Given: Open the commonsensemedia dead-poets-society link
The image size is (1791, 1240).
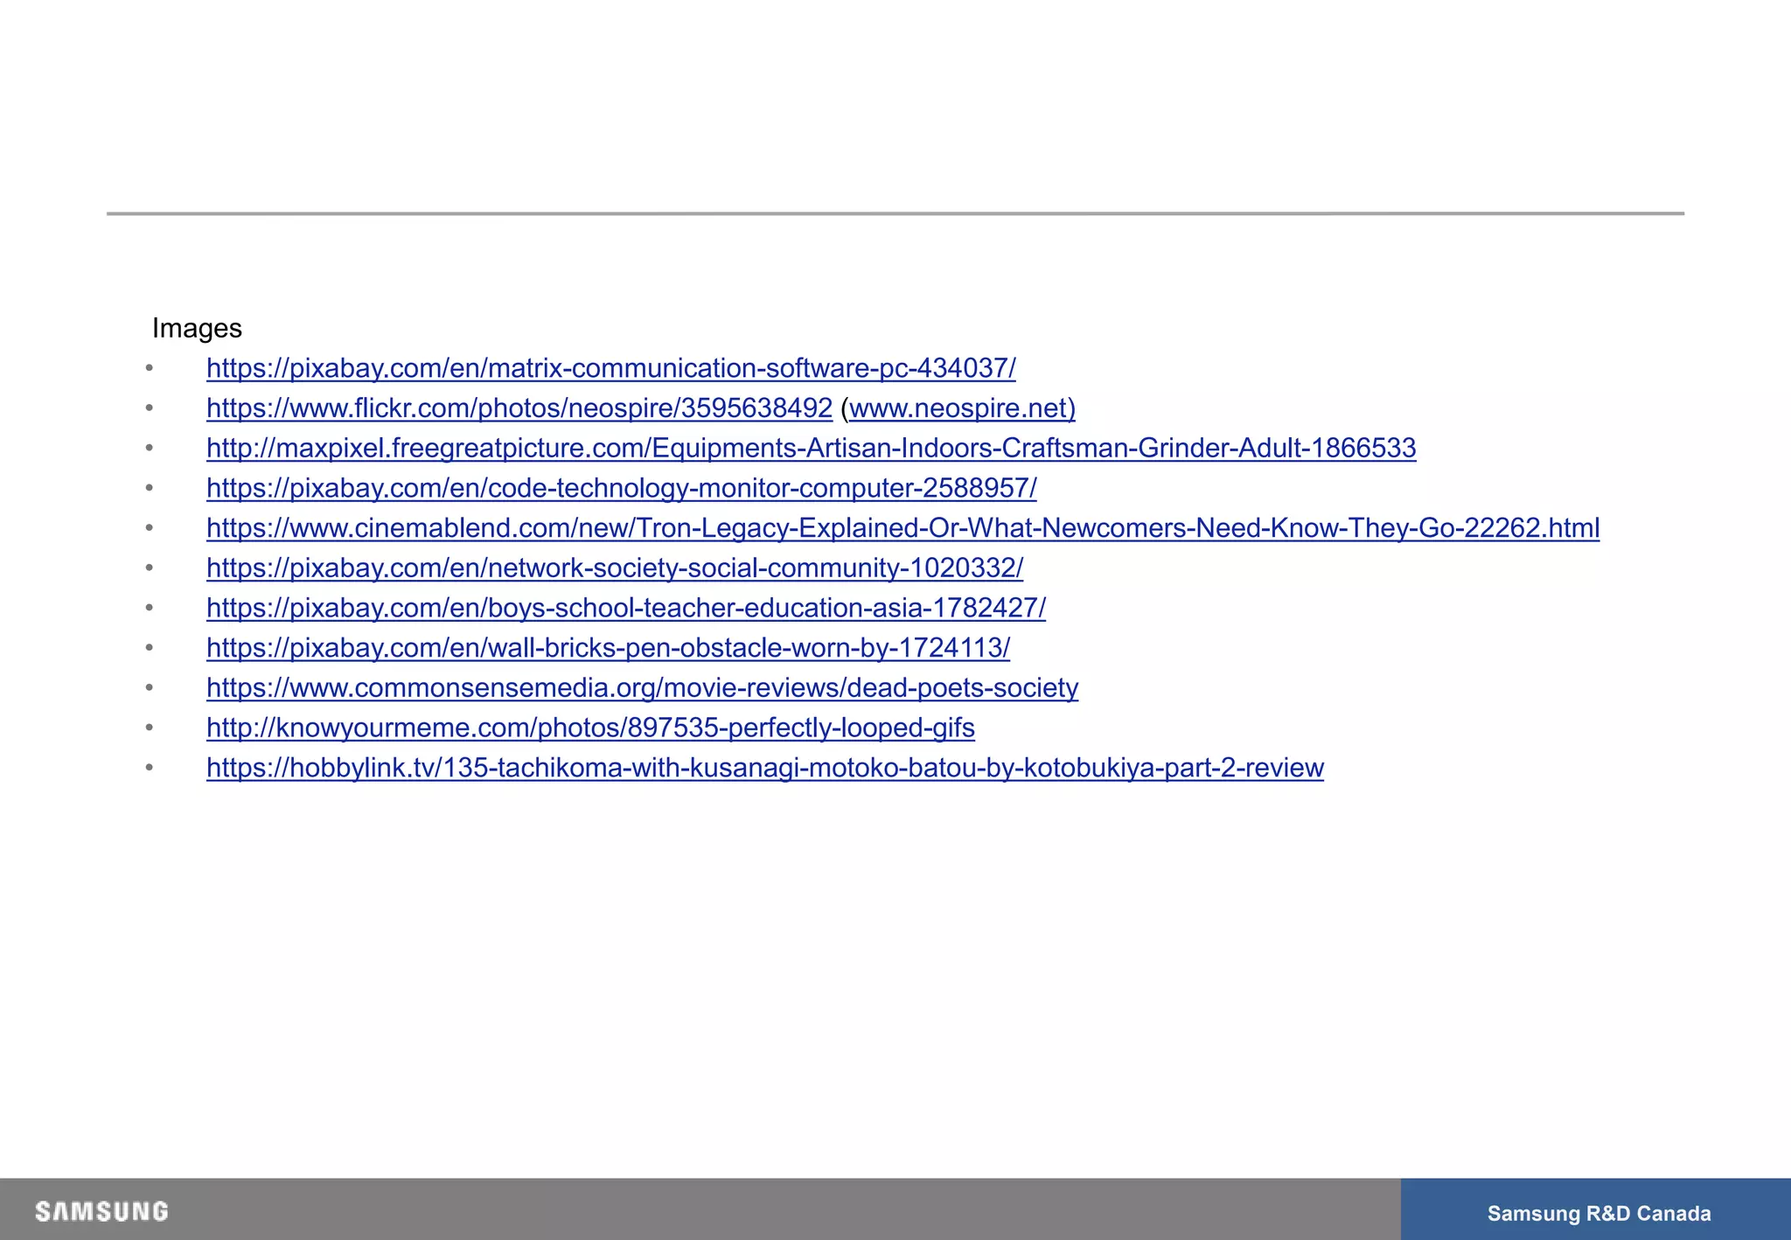Looking at the screenshot, I should 642,688.
